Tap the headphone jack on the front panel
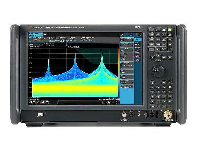 [139, 115]
